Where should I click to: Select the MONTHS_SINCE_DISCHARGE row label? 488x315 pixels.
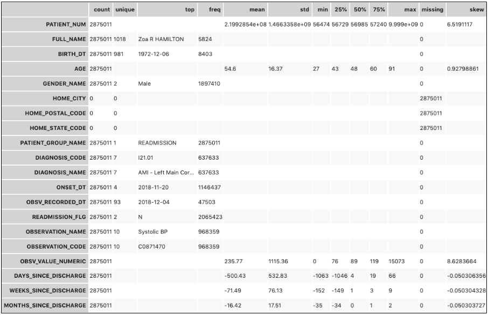(45, 305)
